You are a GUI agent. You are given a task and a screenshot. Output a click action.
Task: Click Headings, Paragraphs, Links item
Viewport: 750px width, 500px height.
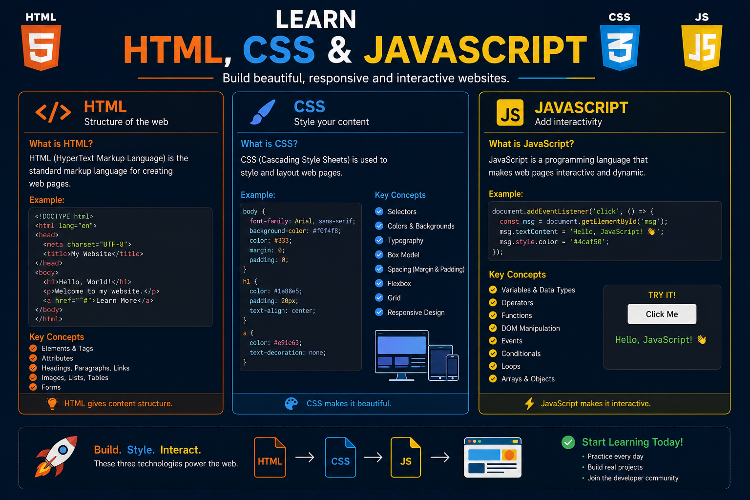[85, 368]
